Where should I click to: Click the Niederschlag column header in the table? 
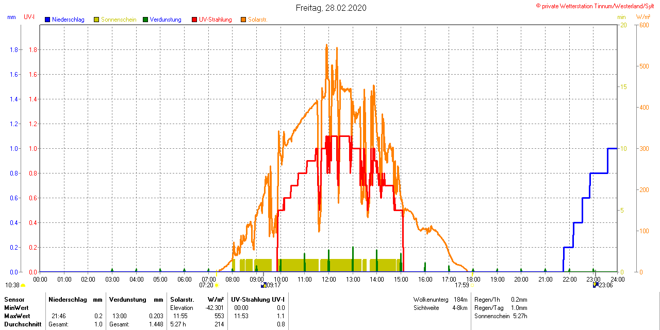69,299
